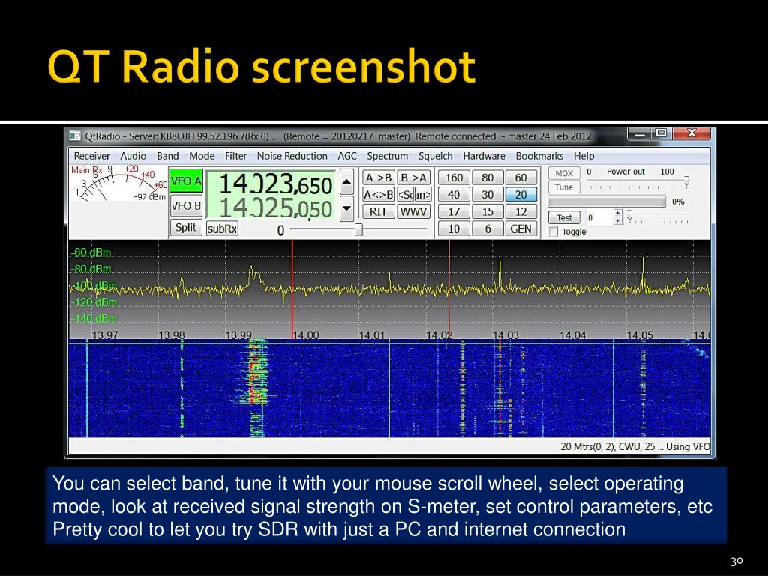Adjust the RIT offset slider
This screenshot has width=768, height=576.
(358, 229)
